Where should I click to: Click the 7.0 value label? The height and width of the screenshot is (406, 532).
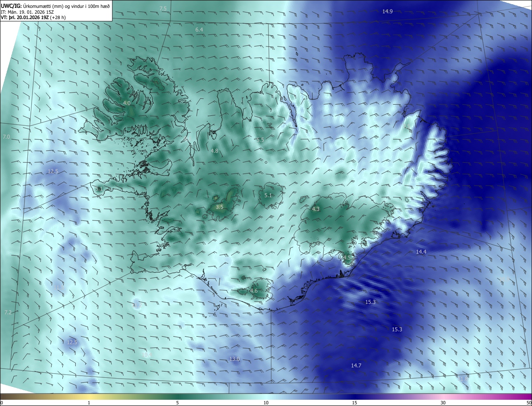pos(6,137)
